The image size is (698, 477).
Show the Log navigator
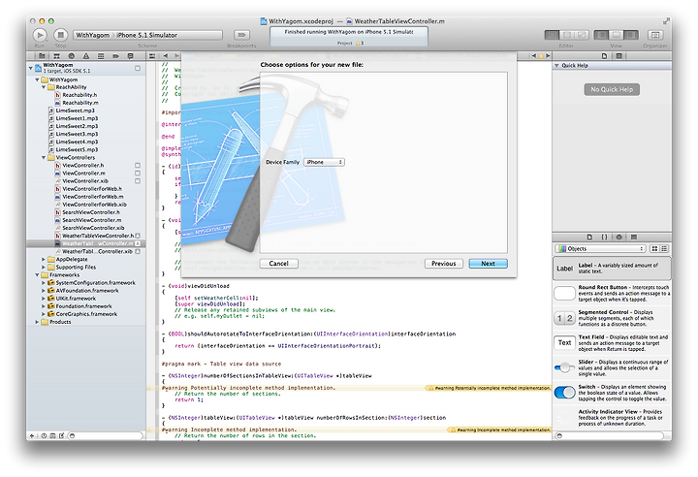tap(131, 56)
